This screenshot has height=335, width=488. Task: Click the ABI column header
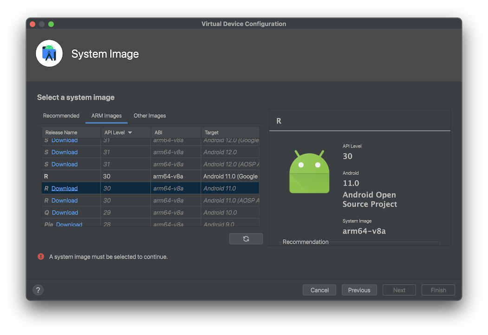click(x=176, y=132)
